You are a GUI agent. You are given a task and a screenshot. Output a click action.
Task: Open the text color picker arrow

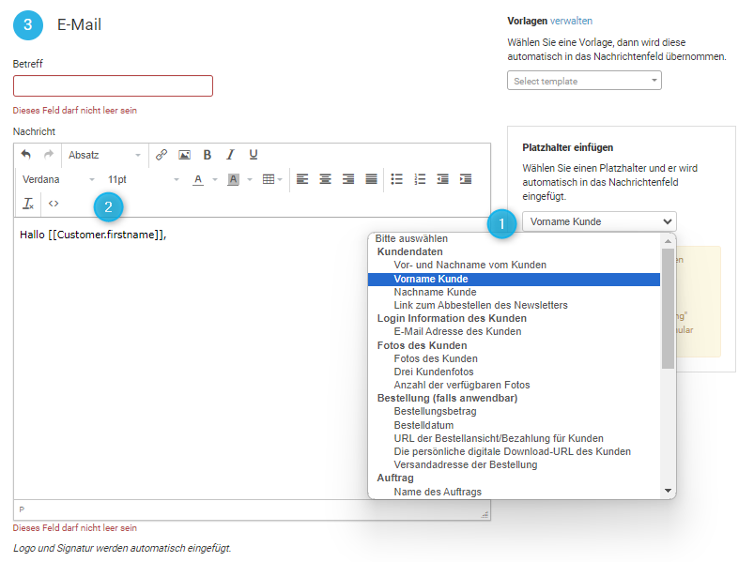(215, 179)
